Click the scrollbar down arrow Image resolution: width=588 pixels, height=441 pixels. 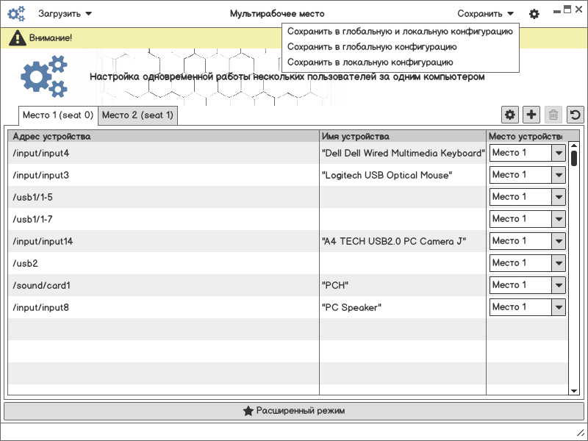(x=574, y=391)
